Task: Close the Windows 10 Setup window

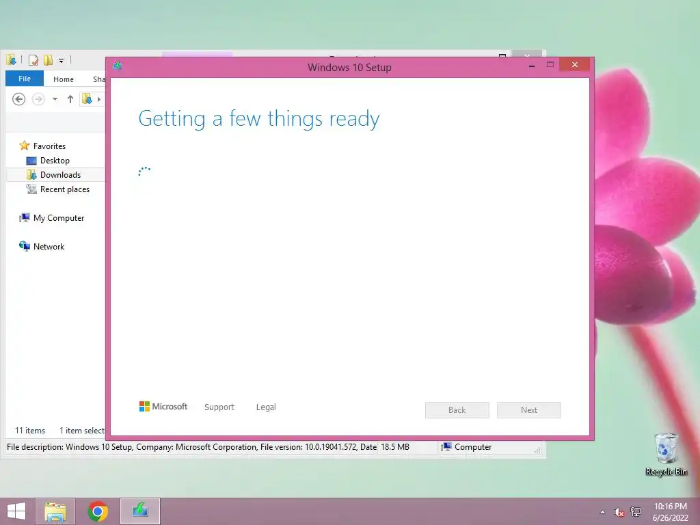Action: tap(574, 65)
